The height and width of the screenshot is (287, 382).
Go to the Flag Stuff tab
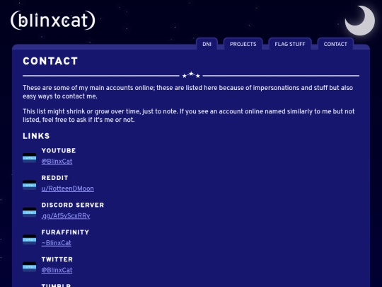(x=290, y=44)
